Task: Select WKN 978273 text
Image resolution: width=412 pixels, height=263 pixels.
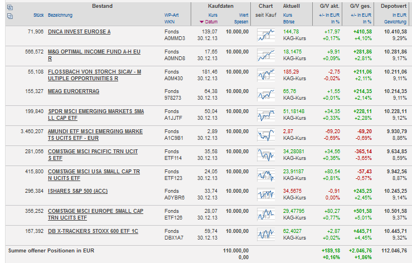Action: [173, 98]
